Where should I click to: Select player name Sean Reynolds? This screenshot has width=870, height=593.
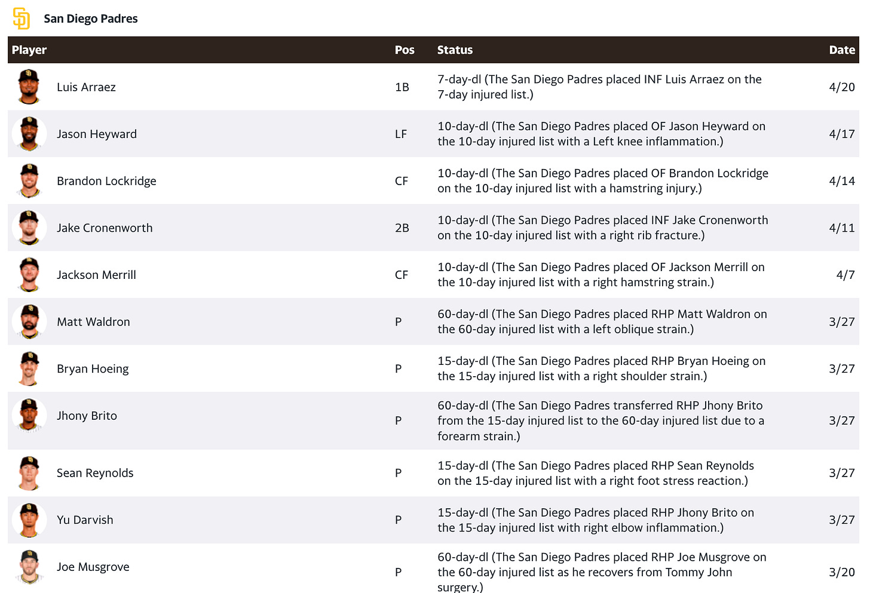pos(95,473)
